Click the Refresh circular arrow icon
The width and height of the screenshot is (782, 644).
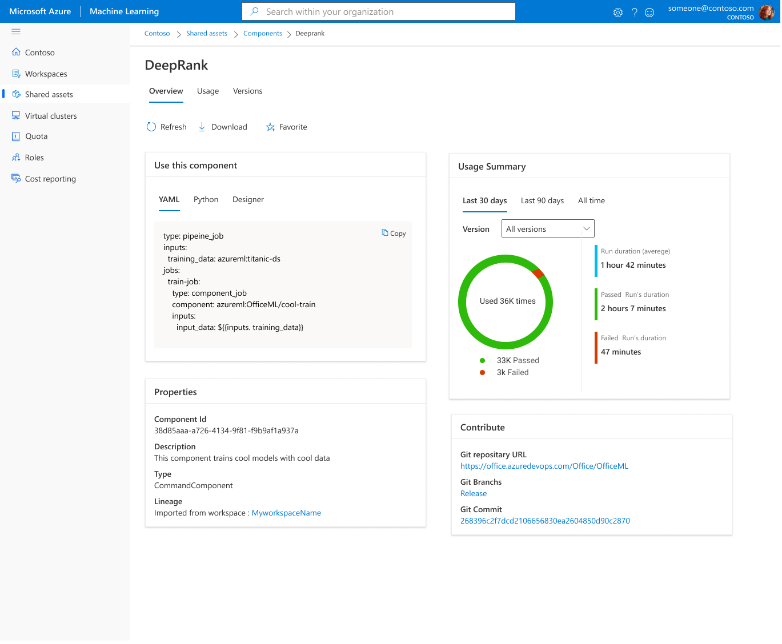tap(151, 127)
